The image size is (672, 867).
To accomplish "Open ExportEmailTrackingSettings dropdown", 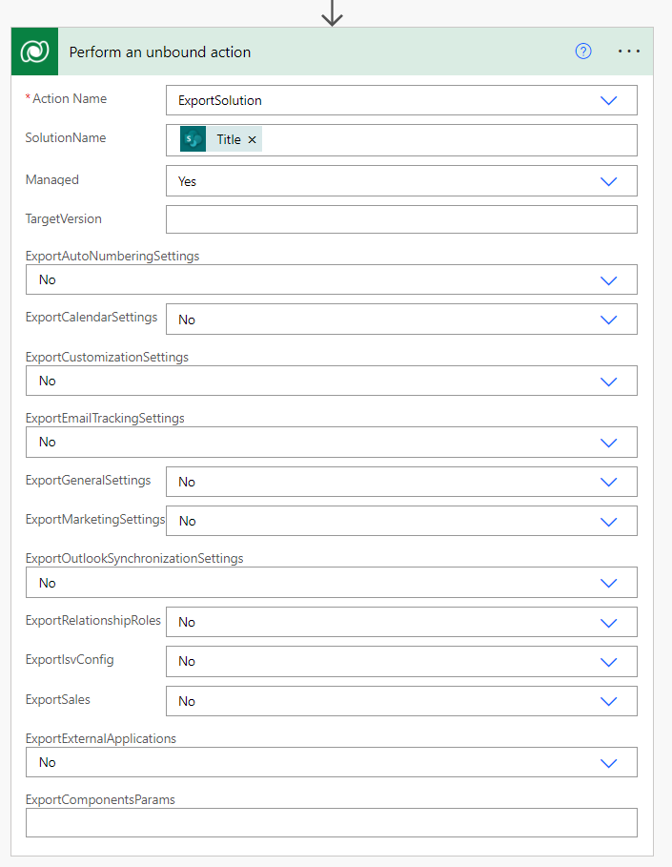I will coord(609,442).
